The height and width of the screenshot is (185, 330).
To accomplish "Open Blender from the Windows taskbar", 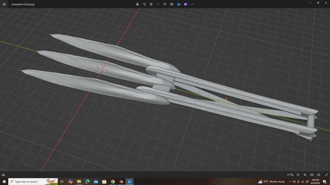I will coord(121,181).
